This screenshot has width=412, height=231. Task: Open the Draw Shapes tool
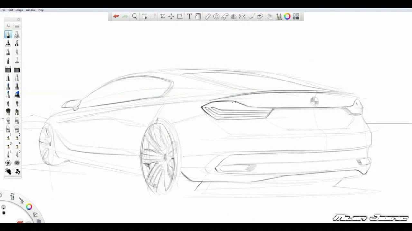260,16
